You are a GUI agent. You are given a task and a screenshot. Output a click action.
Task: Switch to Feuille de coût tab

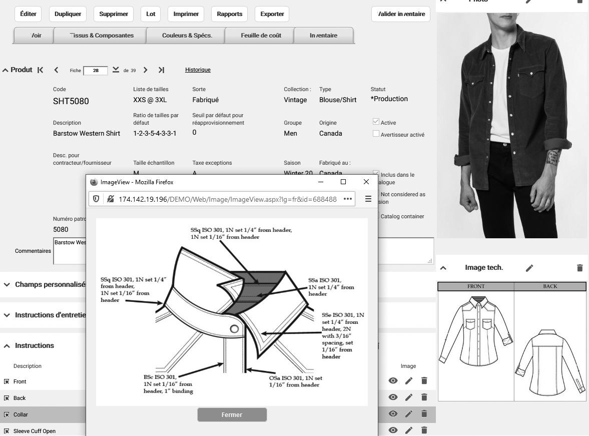(x=261, y=36)
